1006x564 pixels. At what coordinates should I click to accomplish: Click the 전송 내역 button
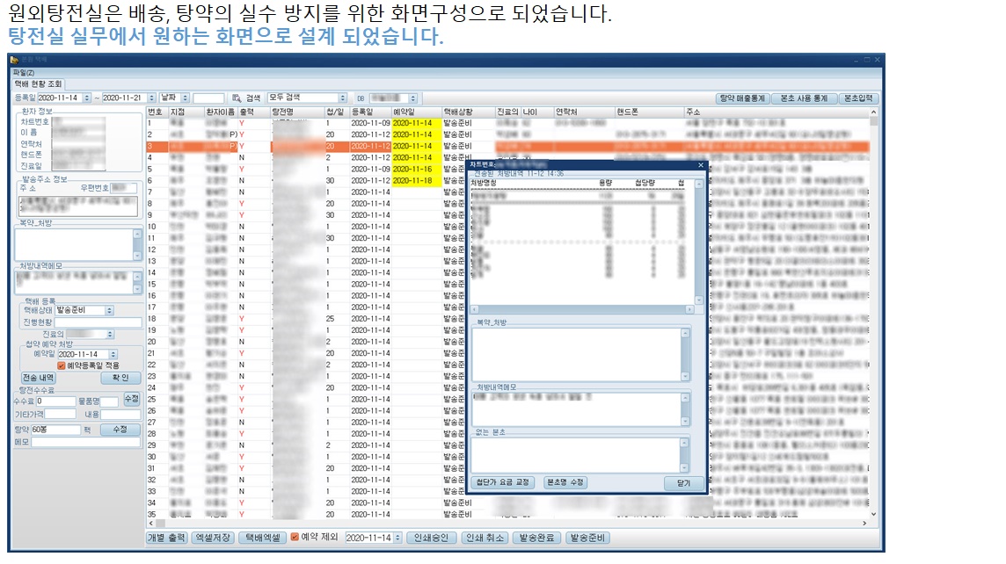pos(38,378)
